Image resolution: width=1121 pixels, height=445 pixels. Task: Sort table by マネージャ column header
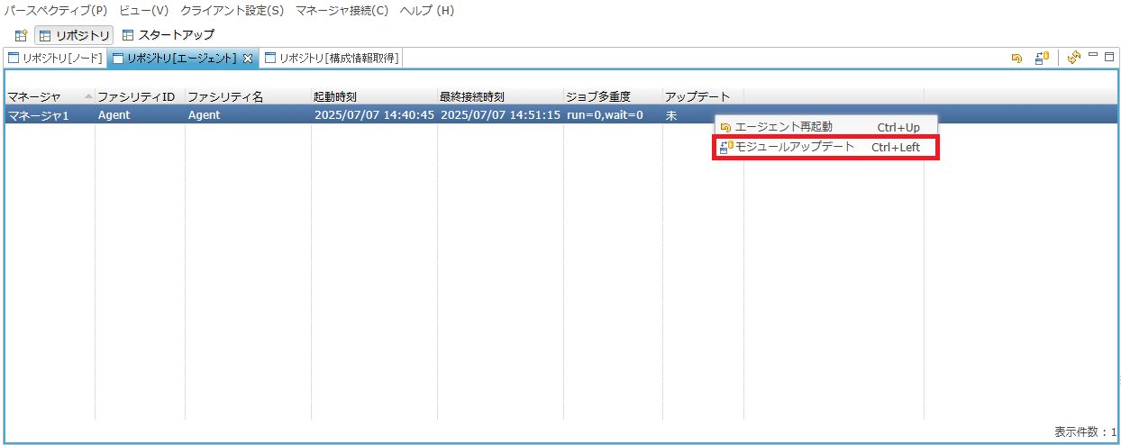34,96
